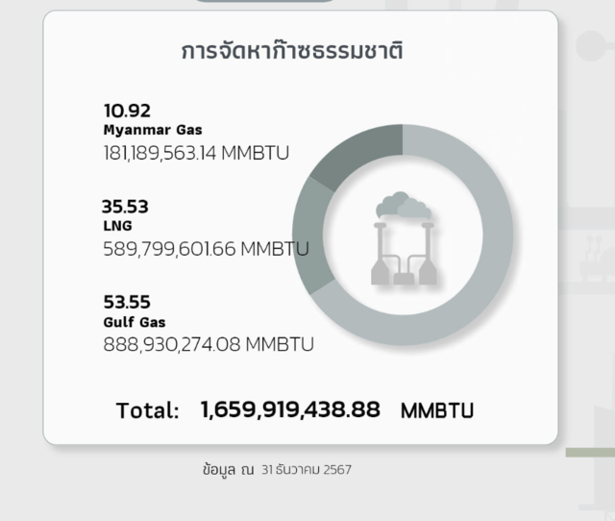Click the LNG label

point(117,226)
